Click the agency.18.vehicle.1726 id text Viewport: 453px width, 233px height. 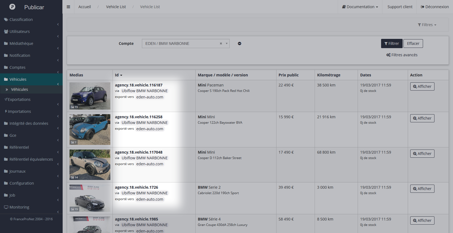(136, 187)
